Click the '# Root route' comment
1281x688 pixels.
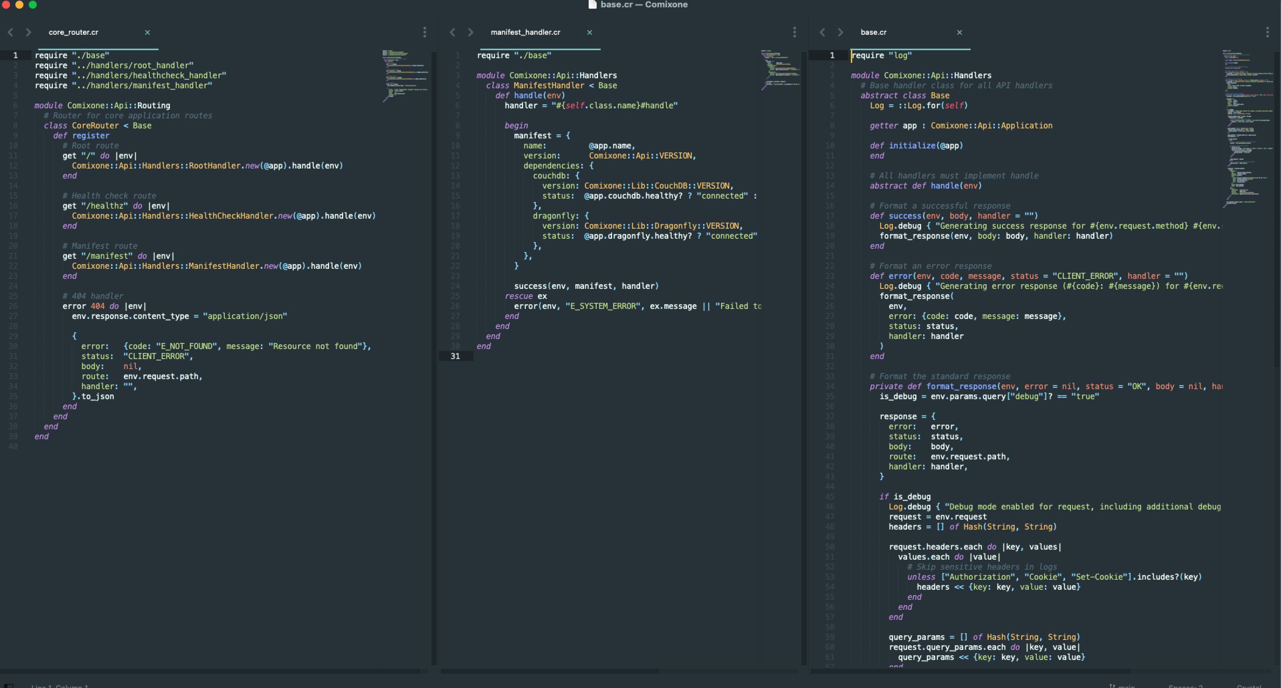point(91,146)
